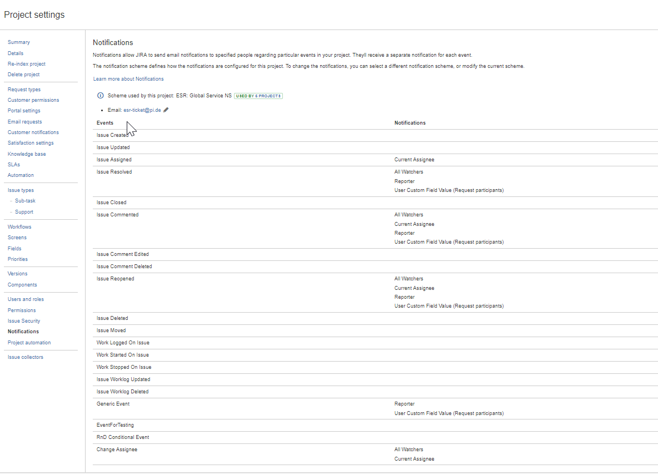Open Fields settings
The image size is (658, 474).
tap(14, 249)
